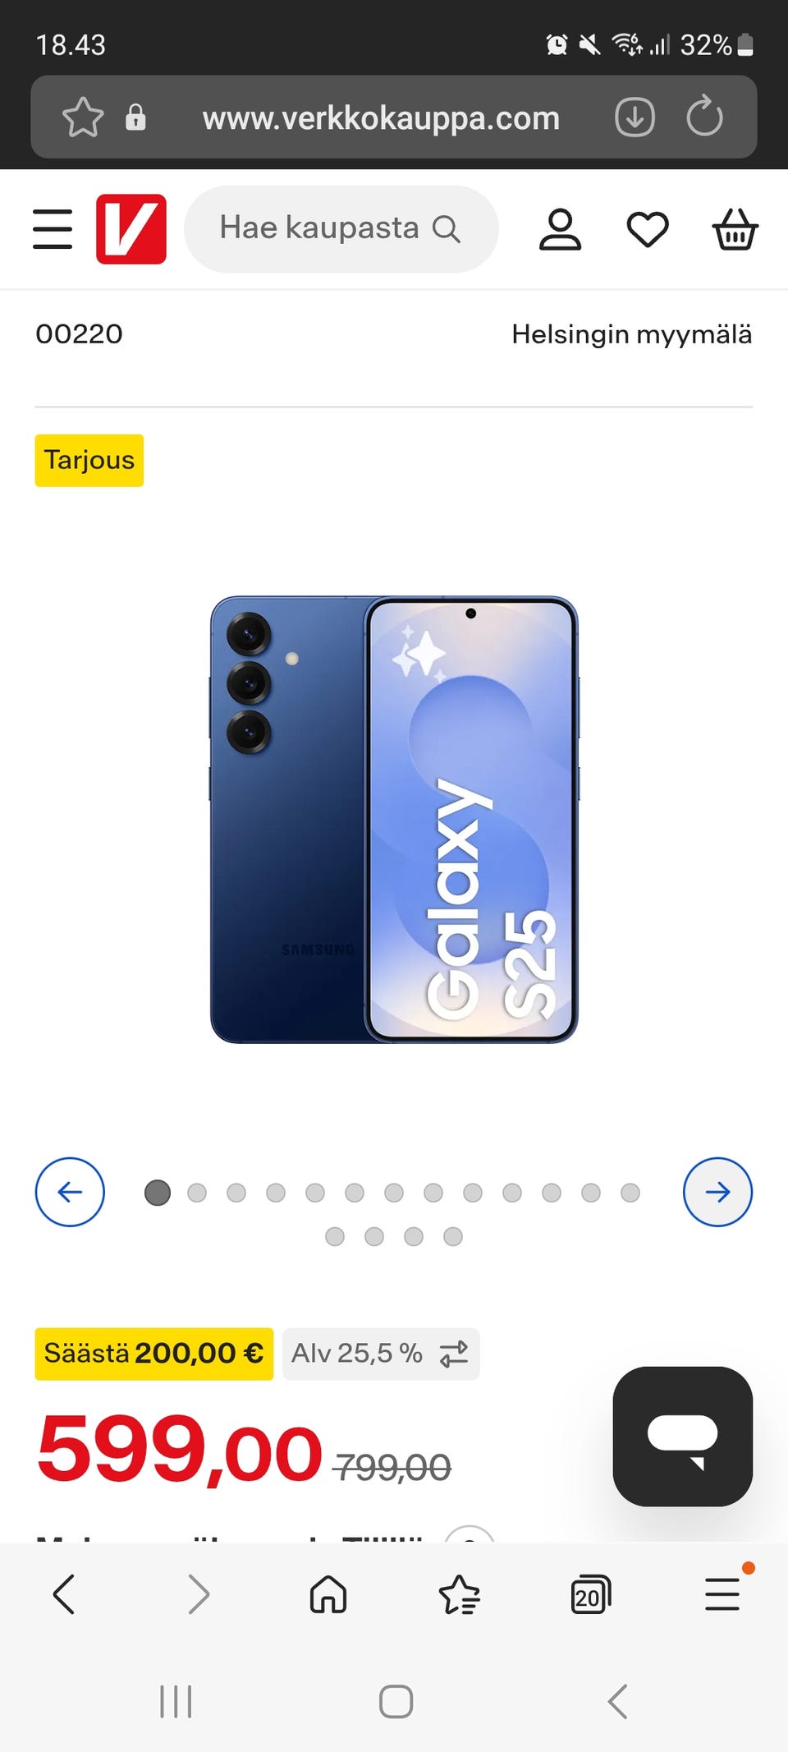
Task: Open the browser downloads icon
Action: (x=635, y=117)
